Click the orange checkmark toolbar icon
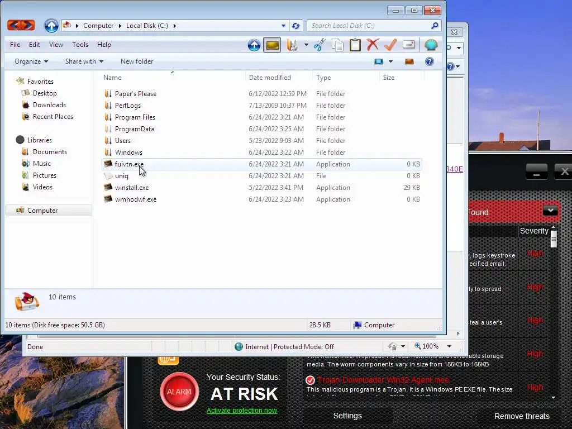572x429 pixels. click(x=390, y=45)
